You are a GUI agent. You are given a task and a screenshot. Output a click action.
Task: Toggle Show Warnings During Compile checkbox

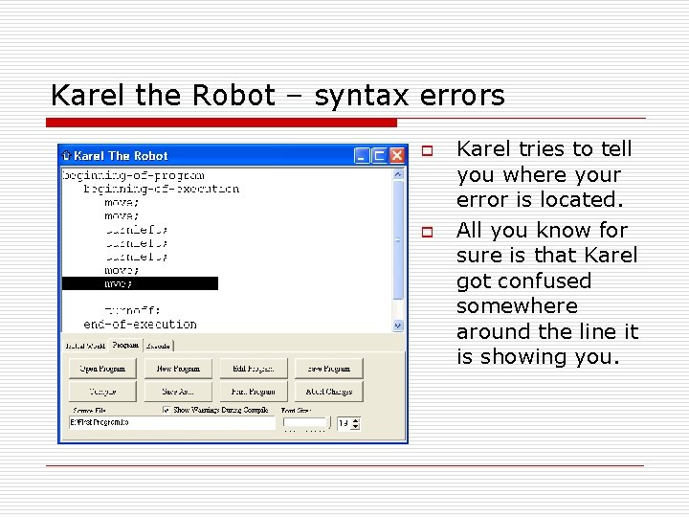coord(167,410)
